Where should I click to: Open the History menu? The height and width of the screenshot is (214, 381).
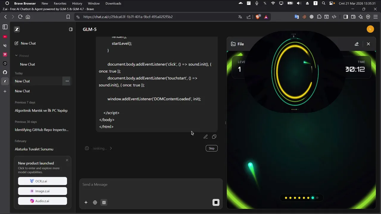pyautogui.click(x=77, y=4)
